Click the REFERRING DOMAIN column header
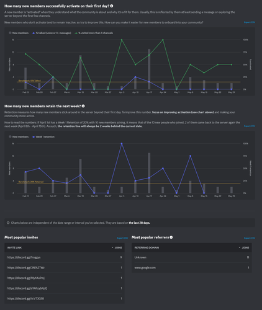This screenshot has height=310, width=262. 147,247
